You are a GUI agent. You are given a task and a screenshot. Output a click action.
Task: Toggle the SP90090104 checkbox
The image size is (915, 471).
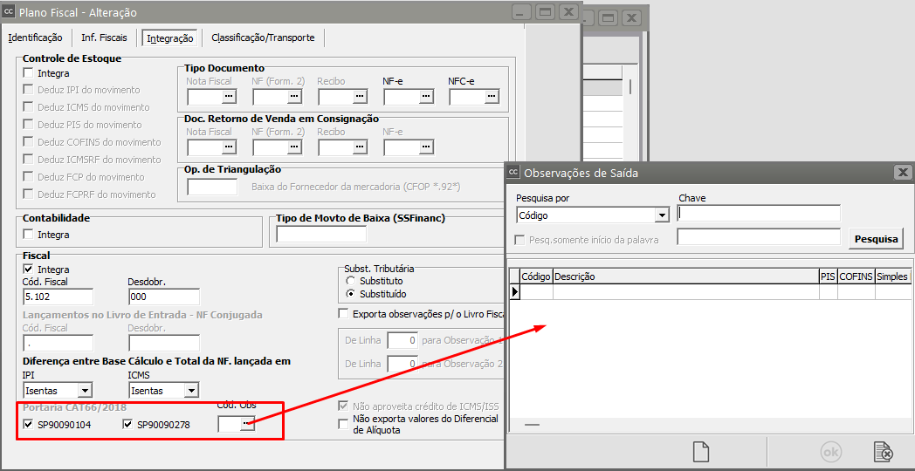(29, 425)
